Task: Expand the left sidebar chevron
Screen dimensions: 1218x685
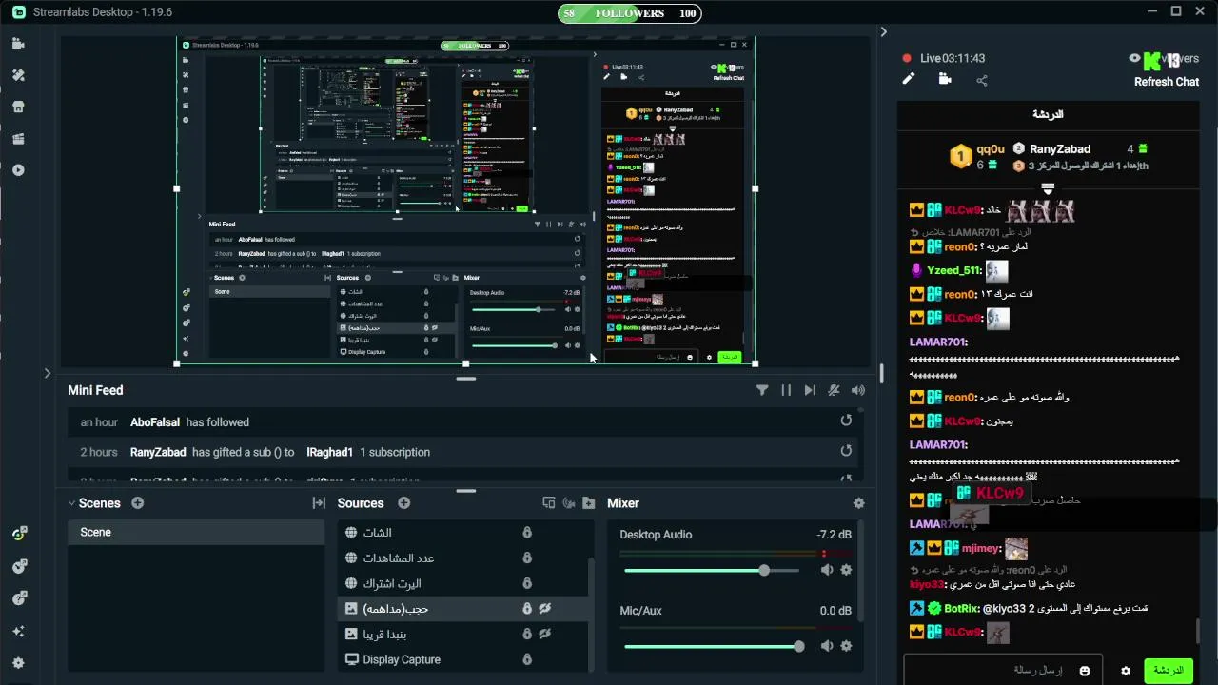Action: [47, 373]
